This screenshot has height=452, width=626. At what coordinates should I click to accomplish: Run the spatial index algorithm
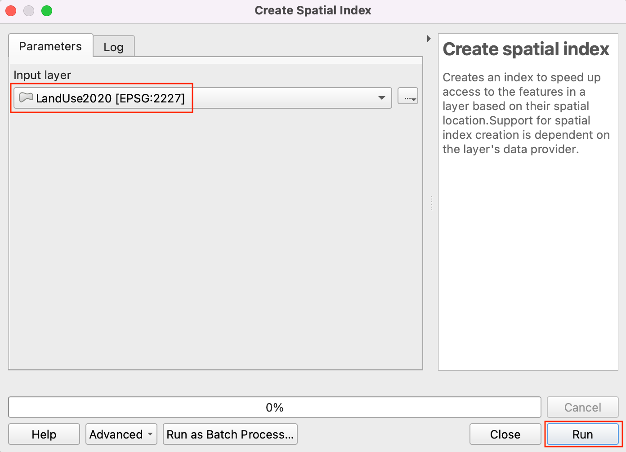click(x=583, y=434)
